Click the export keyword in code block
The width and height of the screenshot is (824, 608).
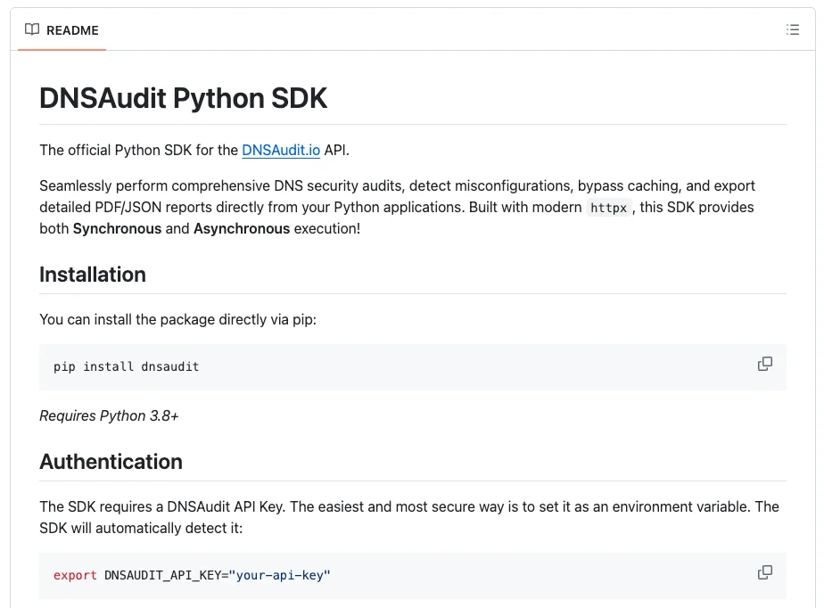pos(75,575)
